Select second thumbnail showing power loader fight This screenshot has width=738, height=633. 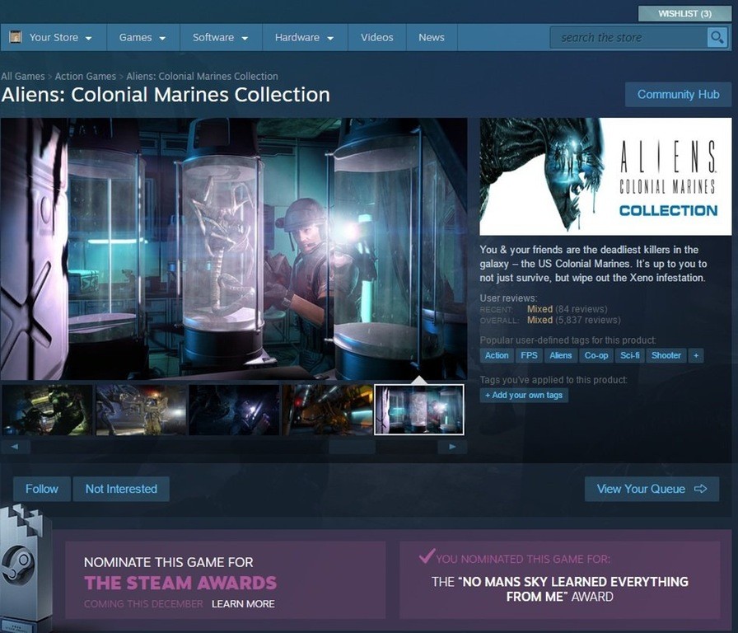(x=141, y=410)
